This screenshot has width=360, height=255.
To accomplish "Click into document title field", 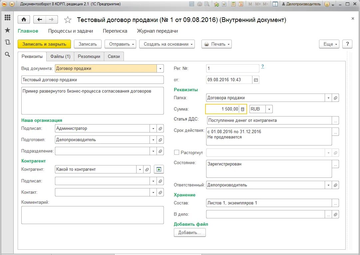I will pos(93,80).
